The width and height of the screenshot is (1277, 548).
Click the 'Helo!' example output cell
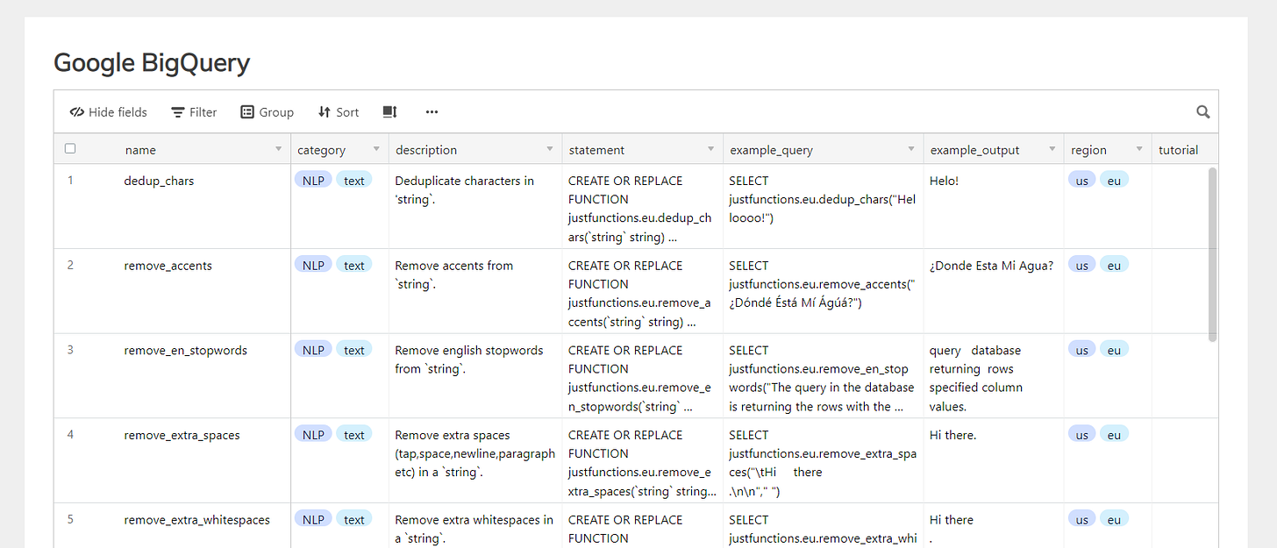pyautogui.click(x=993, y=206)
